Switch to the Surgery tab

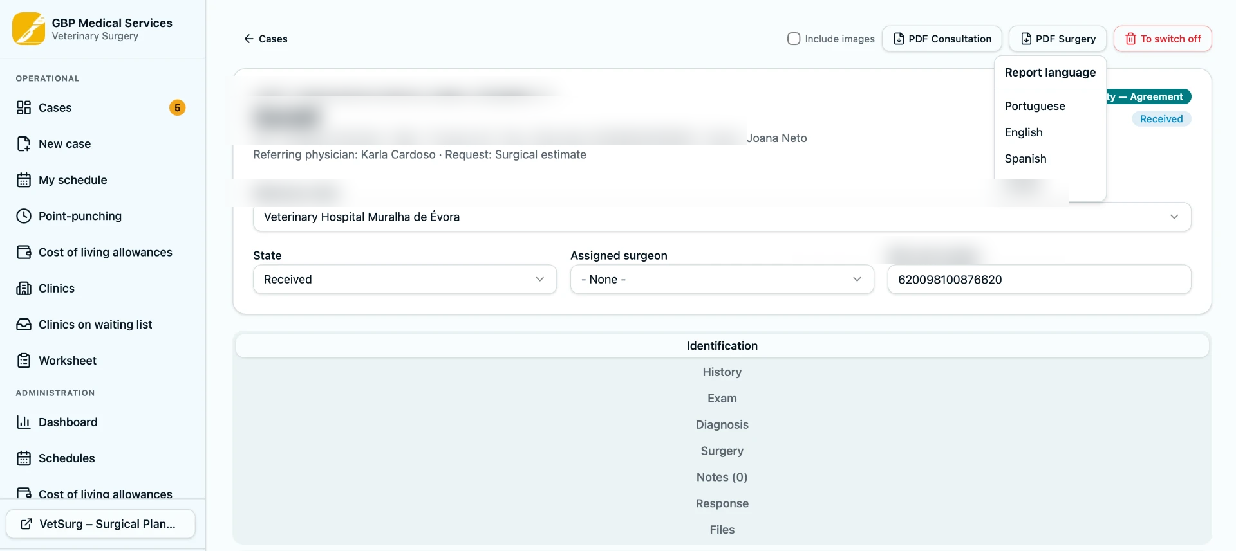(x=722, y=451)
